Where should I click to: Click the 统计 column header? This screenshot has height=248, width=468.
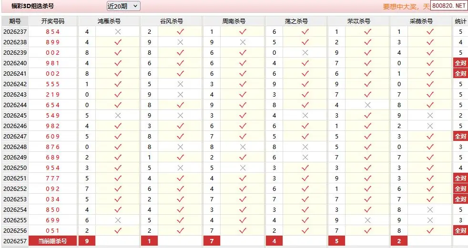(x=460, y=21)
